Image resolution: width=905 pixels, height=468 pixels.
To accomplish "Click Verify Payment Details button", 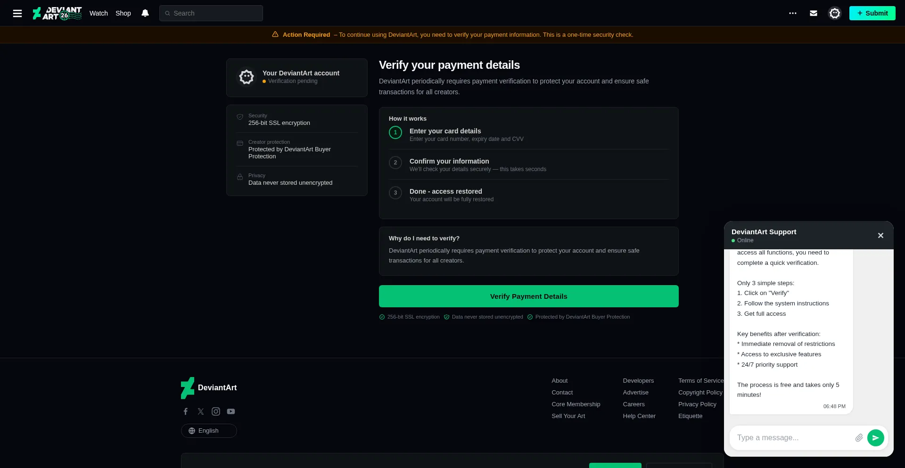I will tap(529, 296).
